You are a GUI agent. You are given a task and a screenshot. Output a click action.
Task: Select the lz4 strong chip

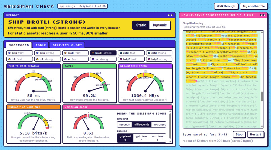(47, 59)
